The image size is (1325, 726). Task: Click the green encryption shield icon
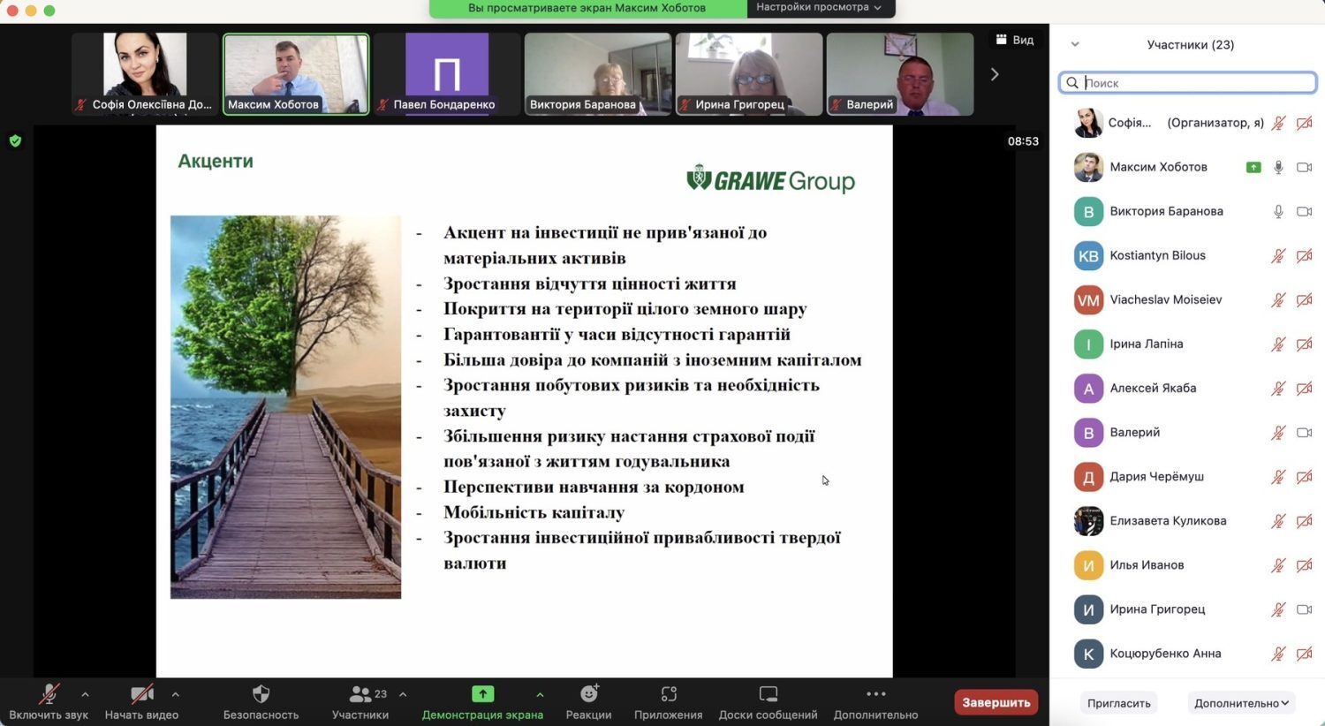click(15, 140)
